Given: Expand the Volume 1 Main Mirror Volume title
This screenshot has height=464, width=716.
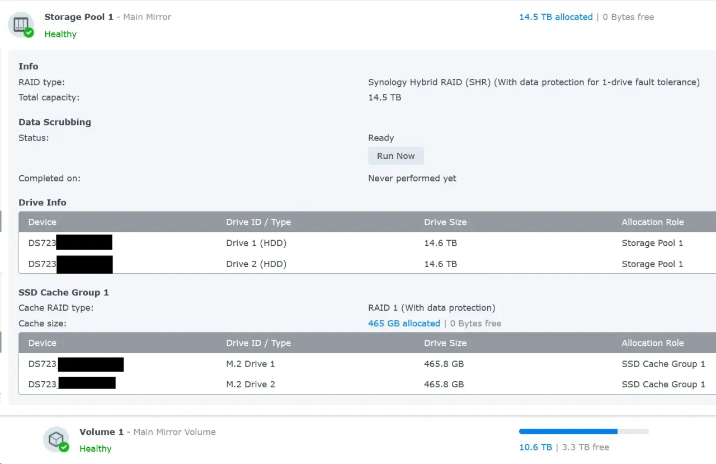Looking at the screenshot, I should click(148, 432).
